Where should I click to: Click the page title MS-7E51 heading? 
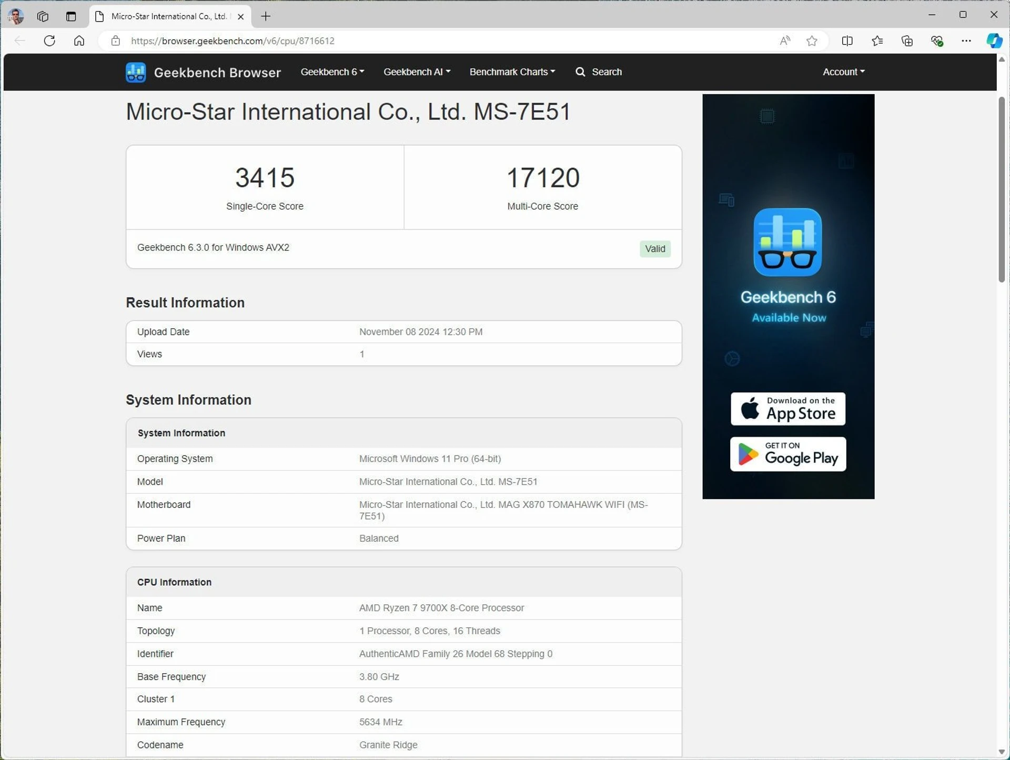pyautogui.click(x=348, y=112)
